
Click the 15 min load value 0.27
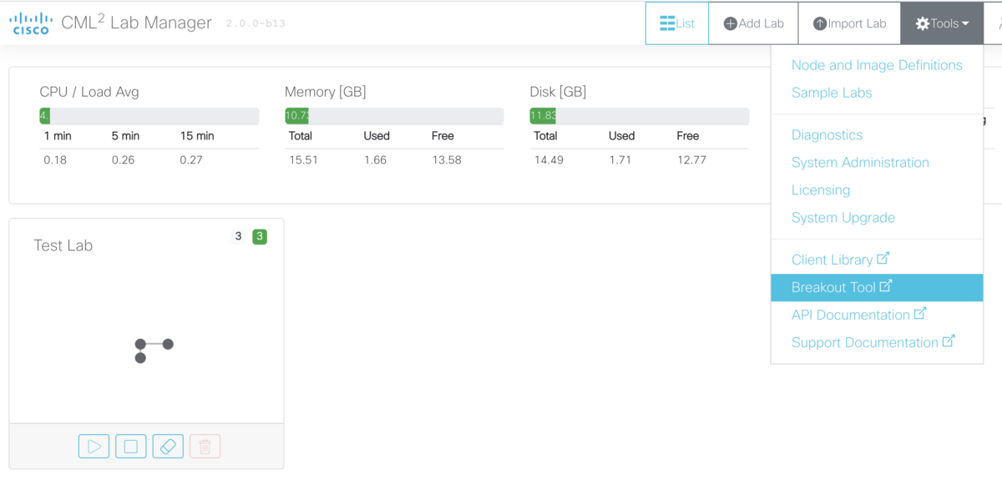pyautogui.click(x=191, y=160)
